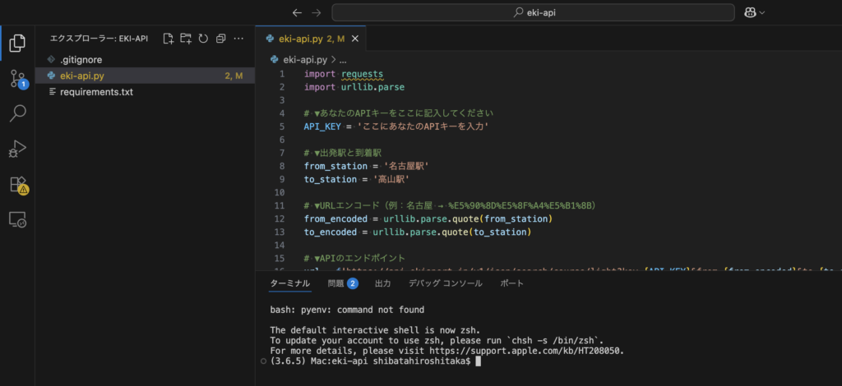This screenshot has width=842, height=386.
Task: Click the API_KEY assignment line
Action: 396,126
